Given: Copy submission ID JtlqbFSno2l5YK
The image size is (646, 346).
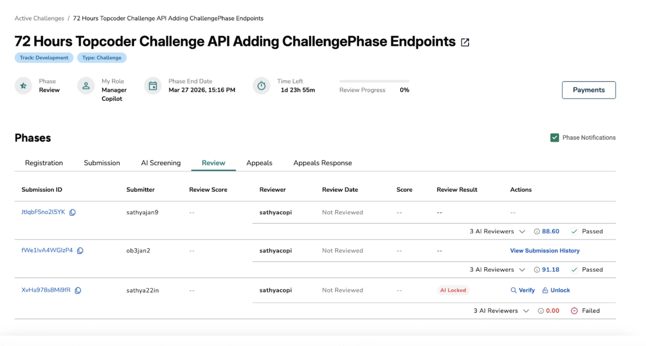Looking at the screenshot, I should tap(72, 212).
